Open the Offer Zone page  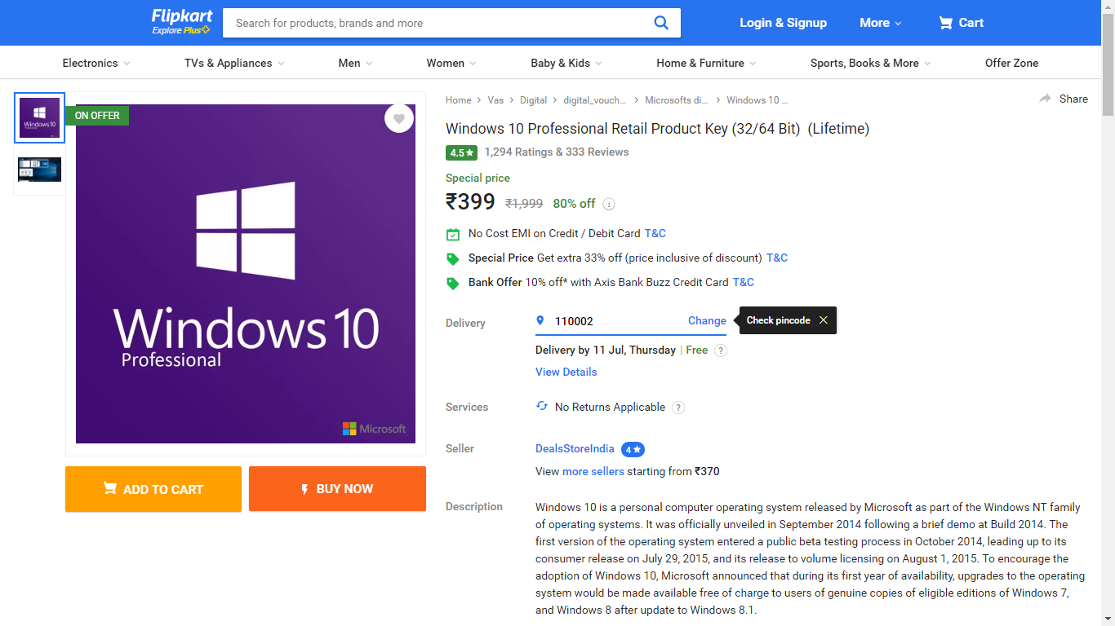1011,63
